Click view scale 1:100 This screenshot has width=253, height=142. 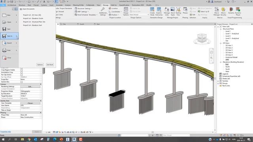48,132
